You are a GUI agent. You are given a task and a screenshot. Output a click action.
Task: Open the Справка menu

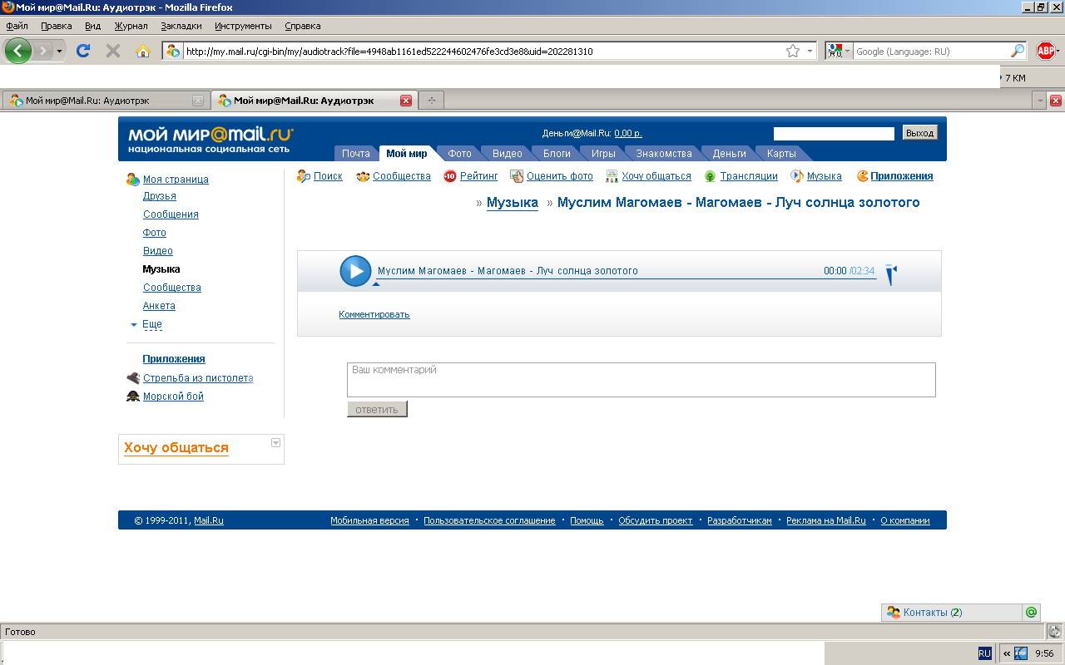point(303,26)
